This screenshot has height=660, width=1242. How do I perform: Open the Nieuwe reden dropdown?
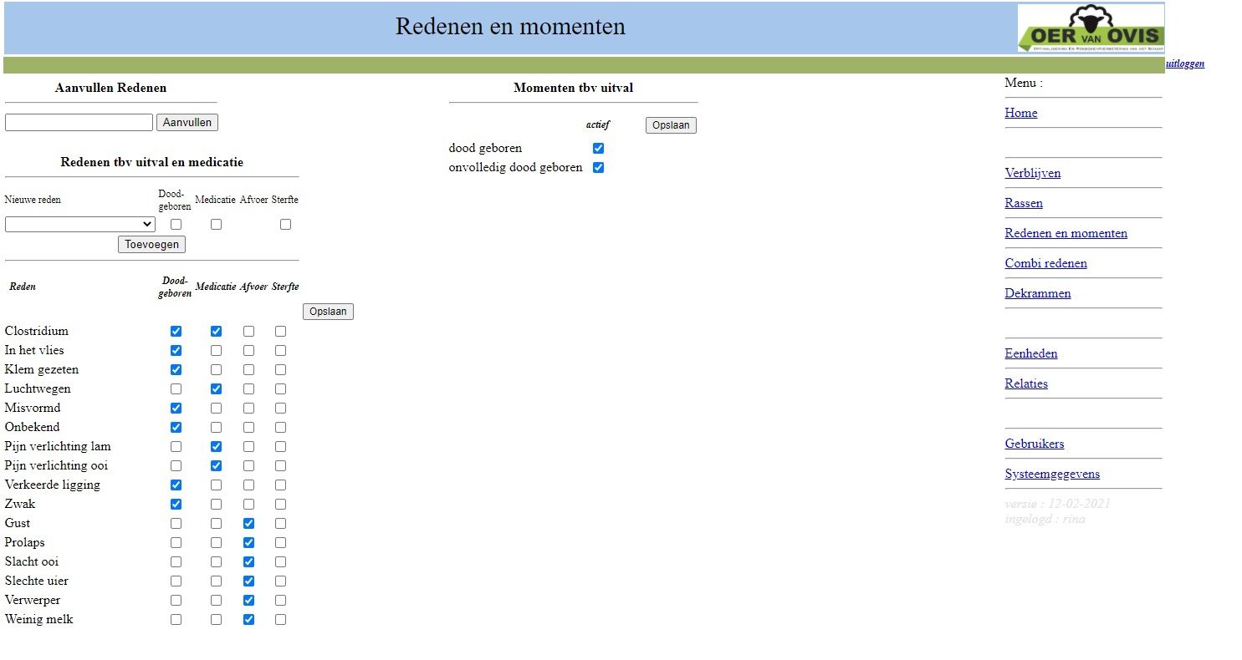[79, 224]
